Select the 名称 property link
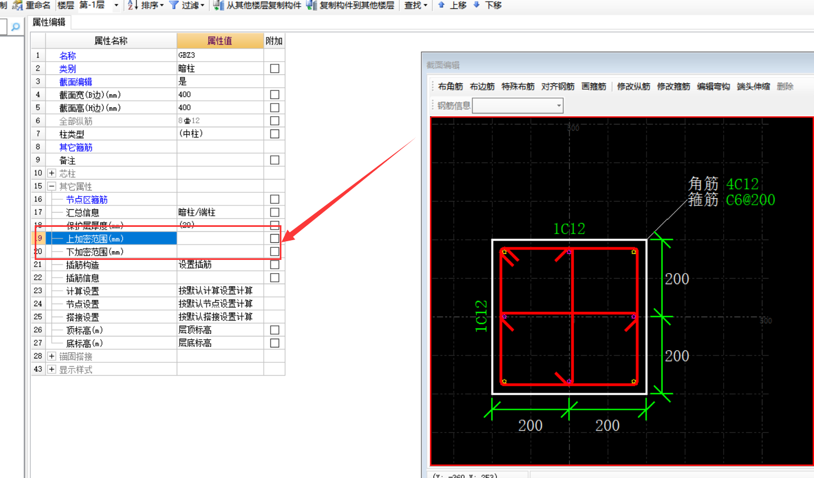814x478 pixels. (68, 56)
